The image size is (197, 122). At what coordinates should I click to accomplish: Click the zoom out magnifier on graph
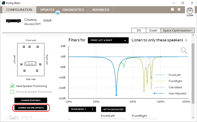tap(184, 50)
